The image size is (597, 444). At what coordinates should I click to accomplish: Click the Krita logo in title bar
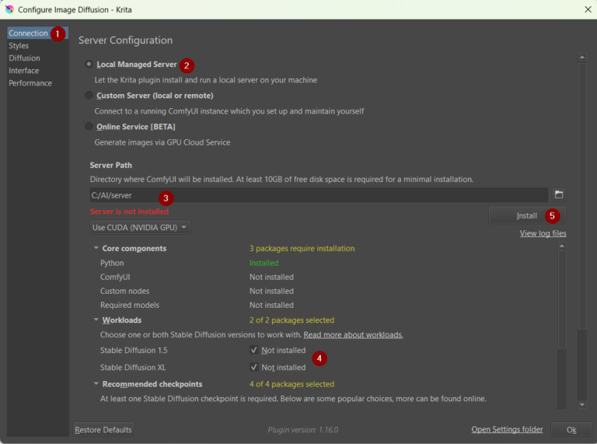click(9, 9)
